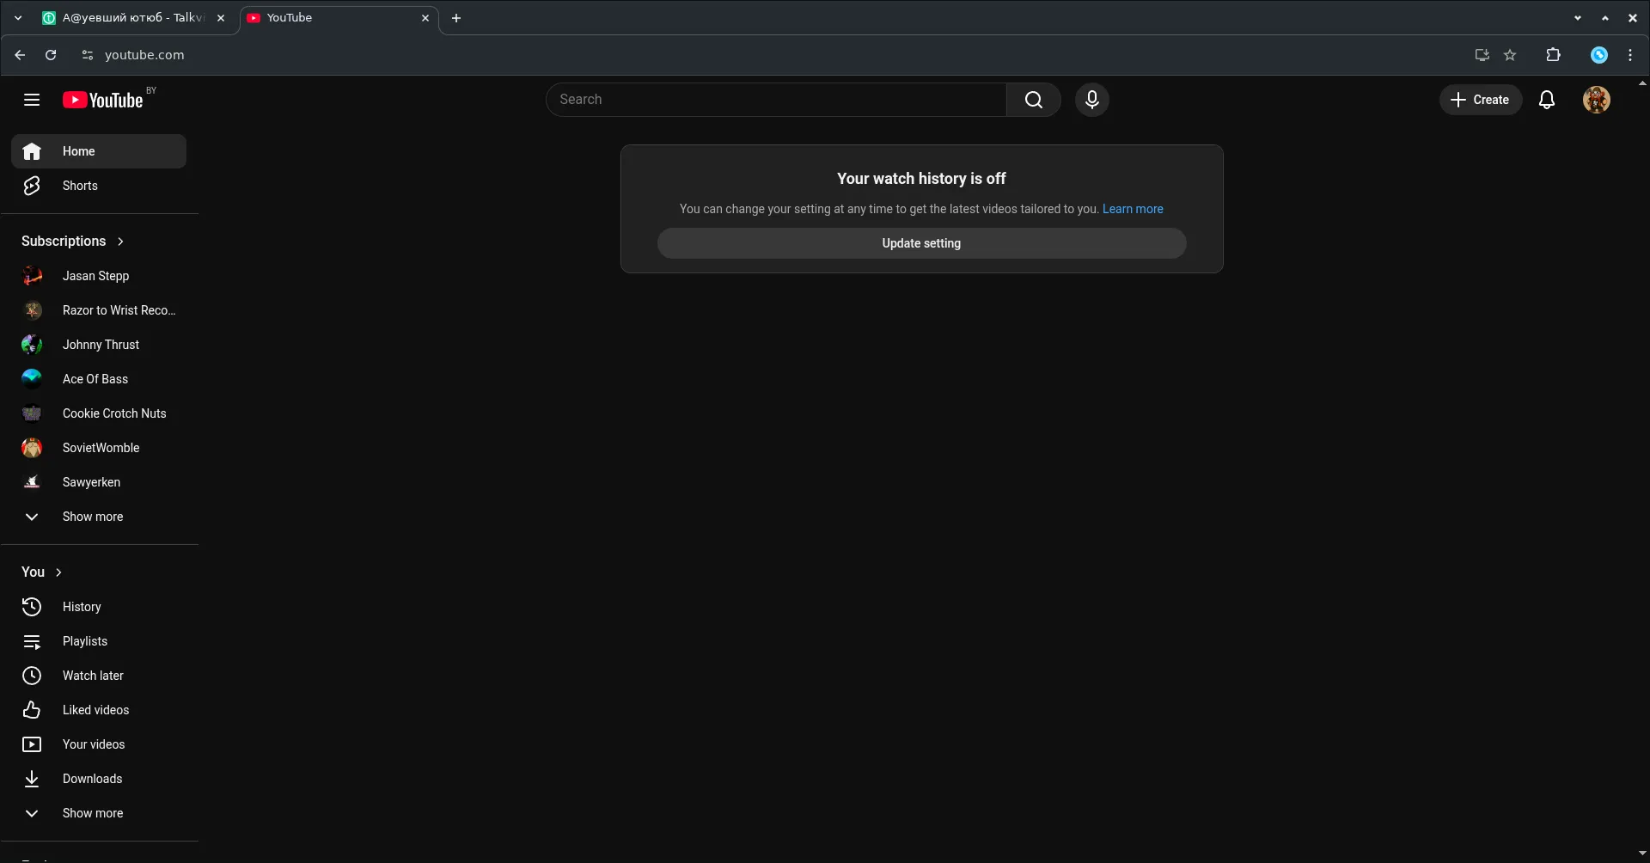Open the 'SovietWomble' channel name
1650x863 pixels.
point(101,448)
